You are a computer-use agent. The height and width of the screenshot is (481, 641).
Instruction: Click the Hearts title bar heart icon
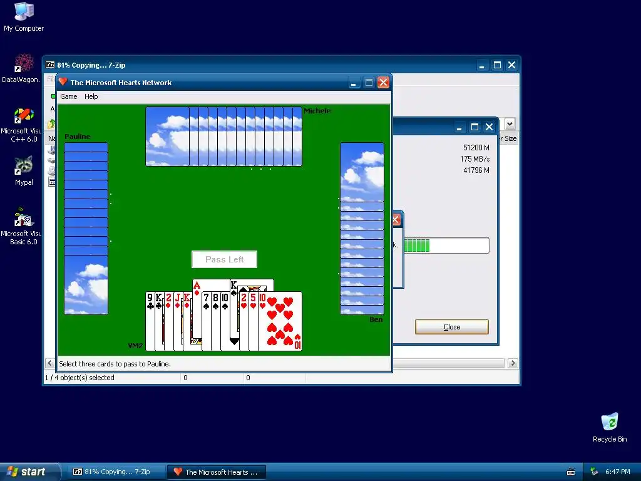(63, 82)
